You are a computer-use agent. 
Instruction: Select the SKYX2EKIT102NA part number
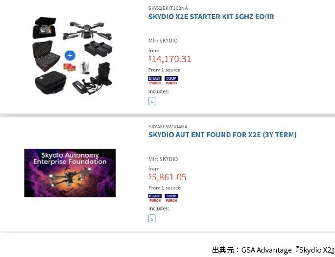tap(168, 8)
